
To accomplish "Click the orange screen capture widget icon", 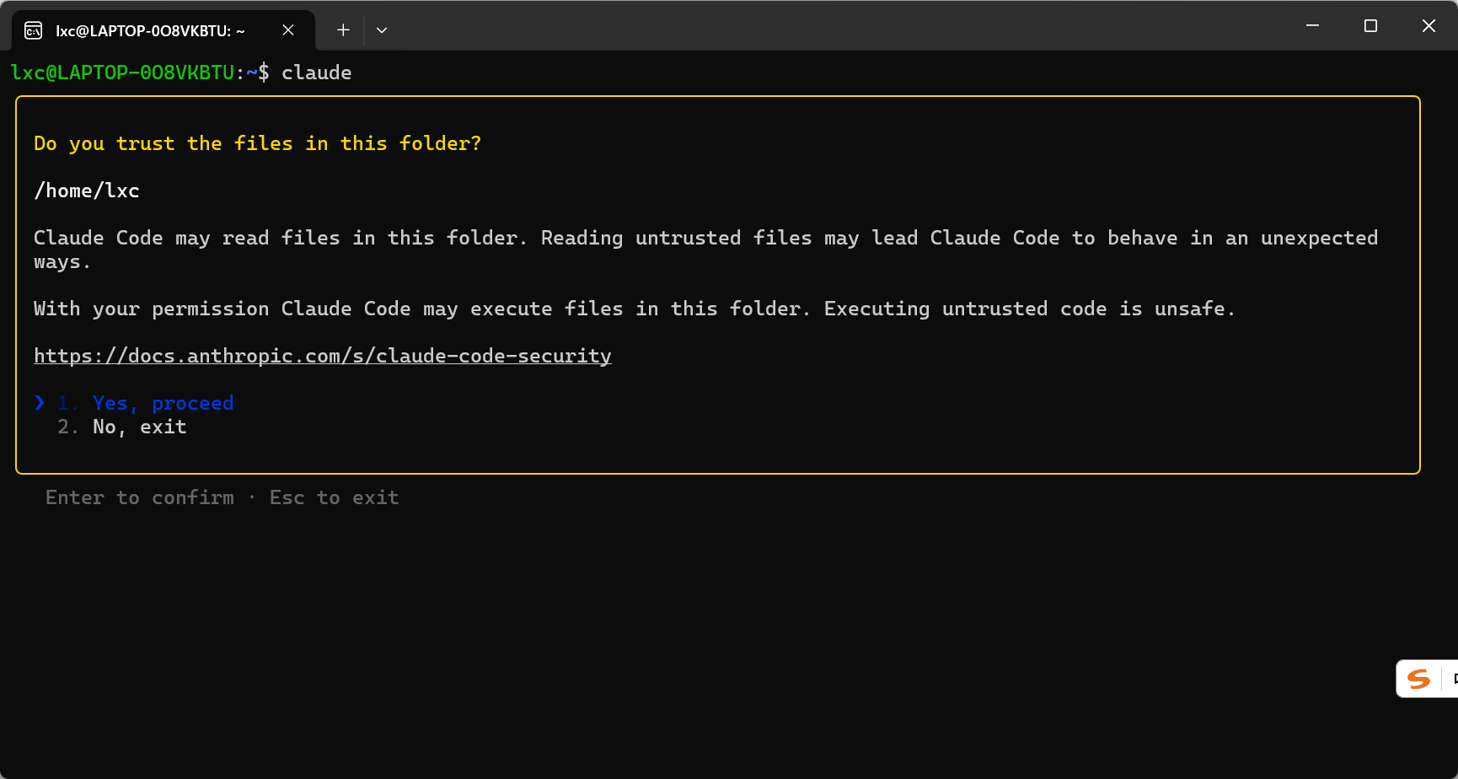I will click(x=1419, y=679).
